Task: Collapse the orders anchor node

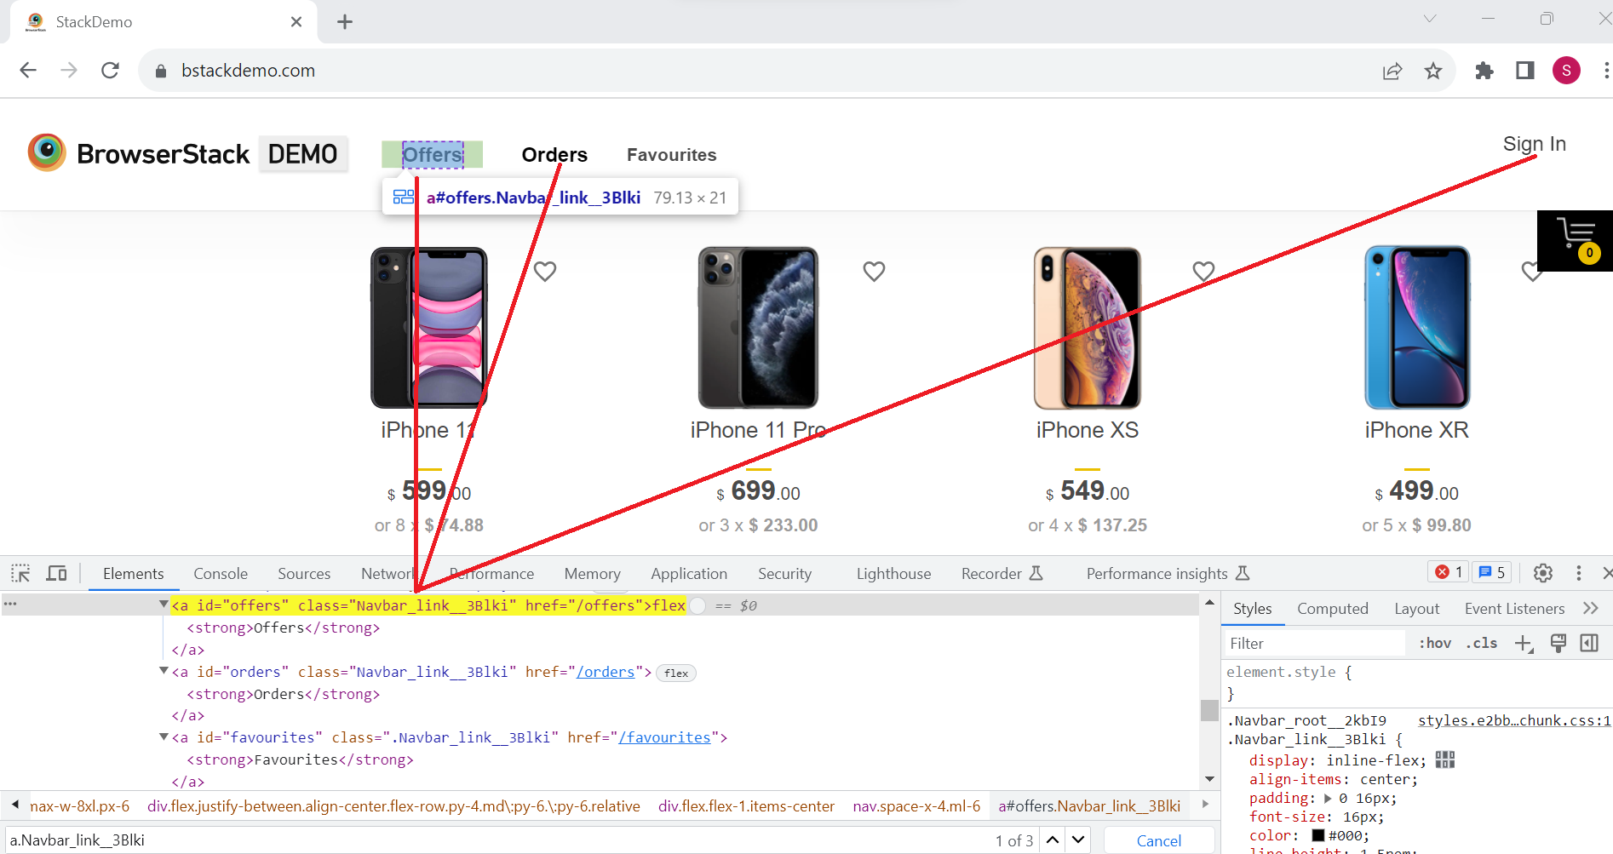Action: 164,671
